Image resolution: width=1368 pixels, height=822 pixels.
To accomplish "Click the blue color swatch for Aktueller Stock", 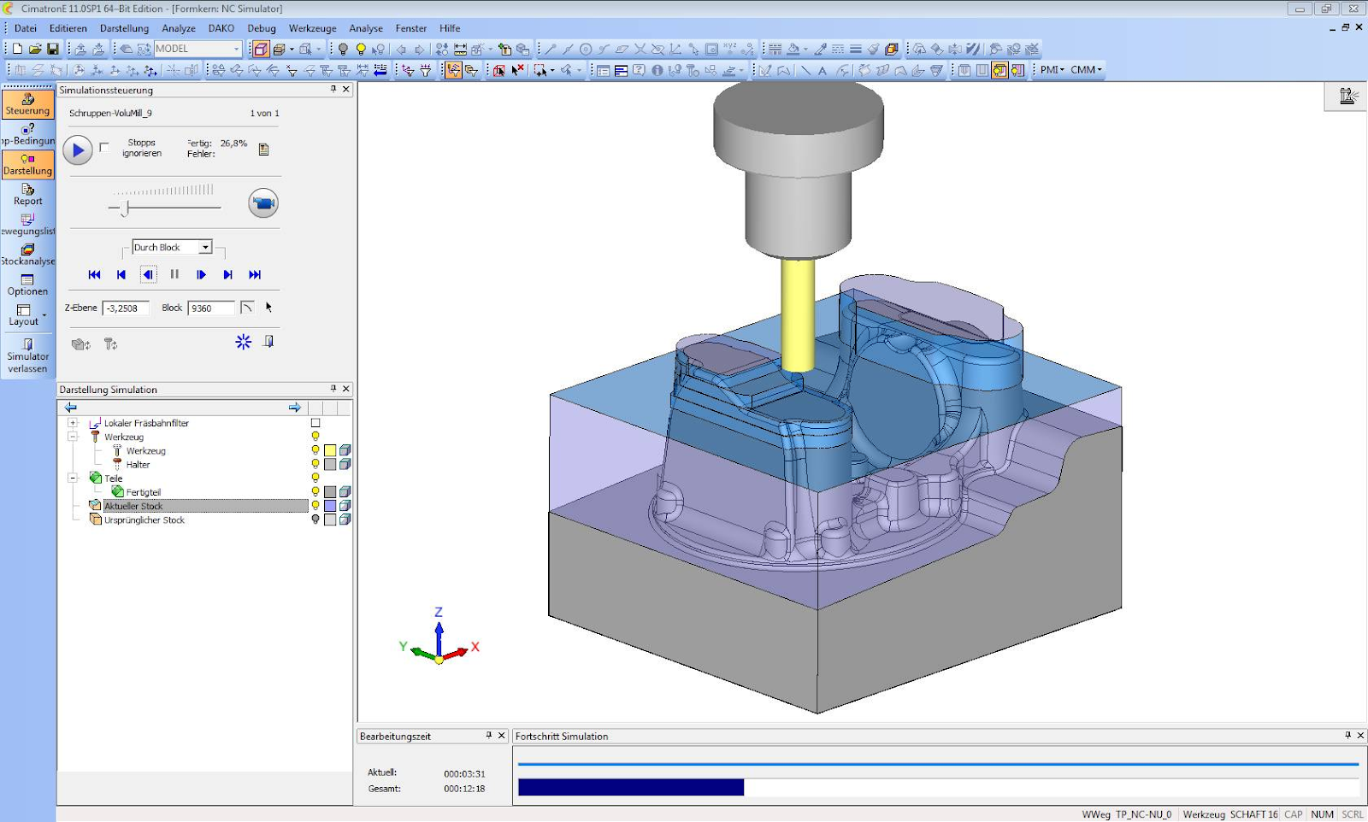I will tap(330, 506).
